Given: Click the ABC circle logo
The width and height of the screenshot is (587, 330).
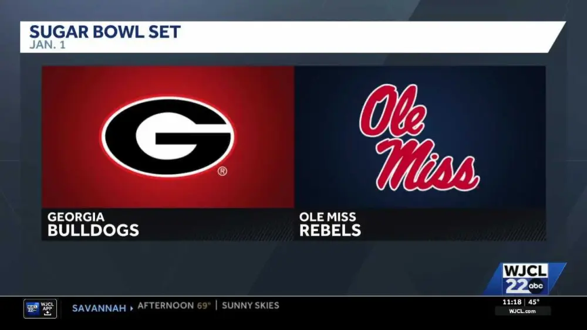Looking at the screenshot, I should point(535,286).
